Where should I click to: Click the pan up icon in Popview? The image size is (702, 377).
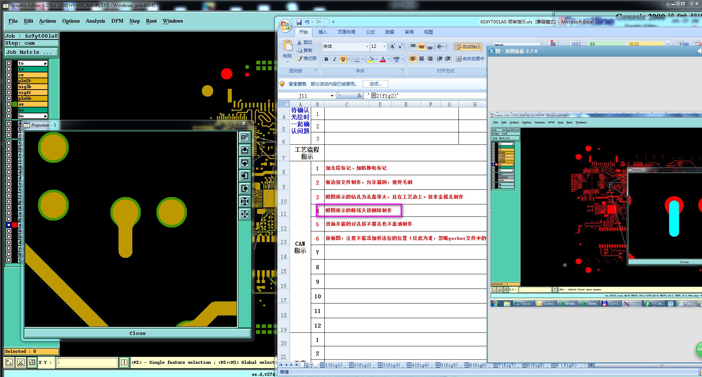pos(245,150)
